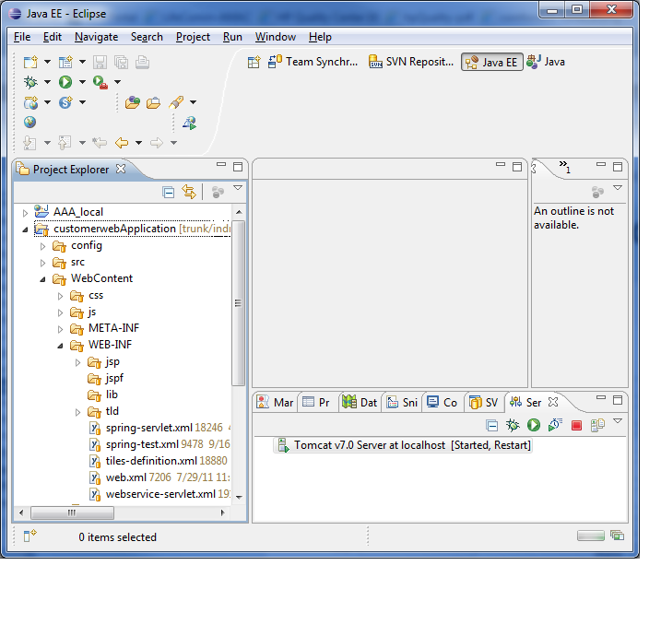This screenshot has width=661, height=636.
Task: Select the Java EE perspective button
Action: (491, 62)
